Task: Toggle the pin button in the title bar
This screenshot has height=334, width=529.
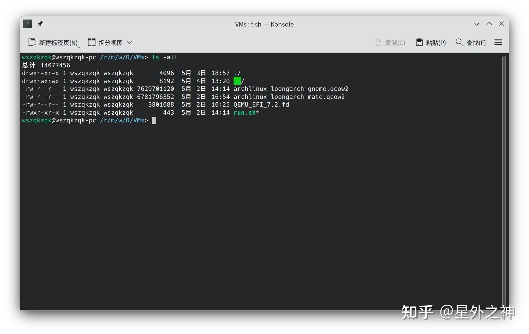Action: 40,23
